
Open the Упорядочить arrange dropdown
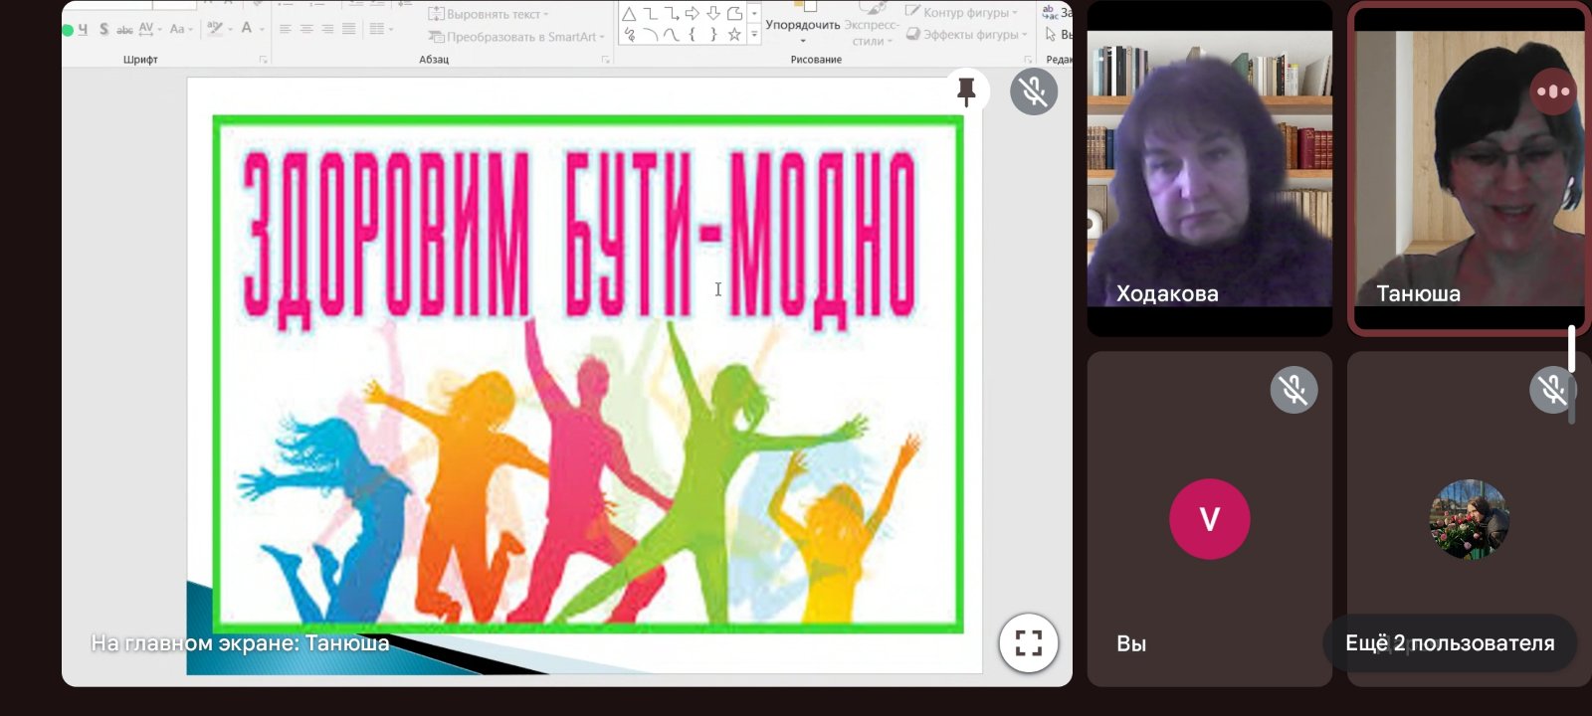coord(802,30)
